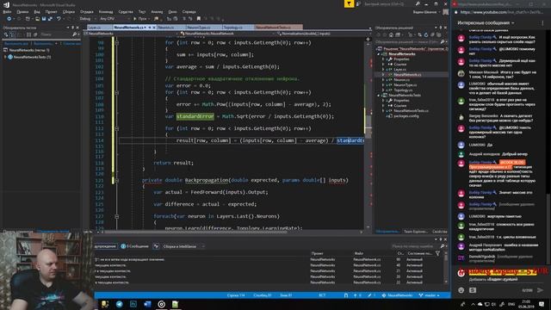The width and height of the screenshot is (551, 310).
Task: Open the Сборка menu
Action: click(69, 11)
